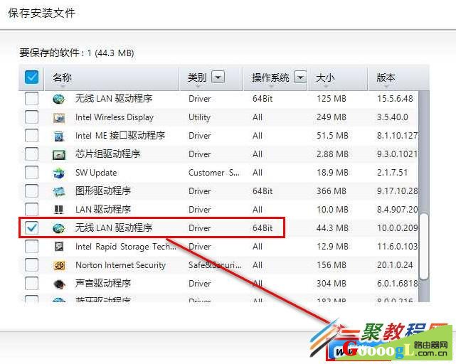Check the 声音驱动程序 checkbox
The width and height of the screenshot is (456, 364).
click(31, 283)
